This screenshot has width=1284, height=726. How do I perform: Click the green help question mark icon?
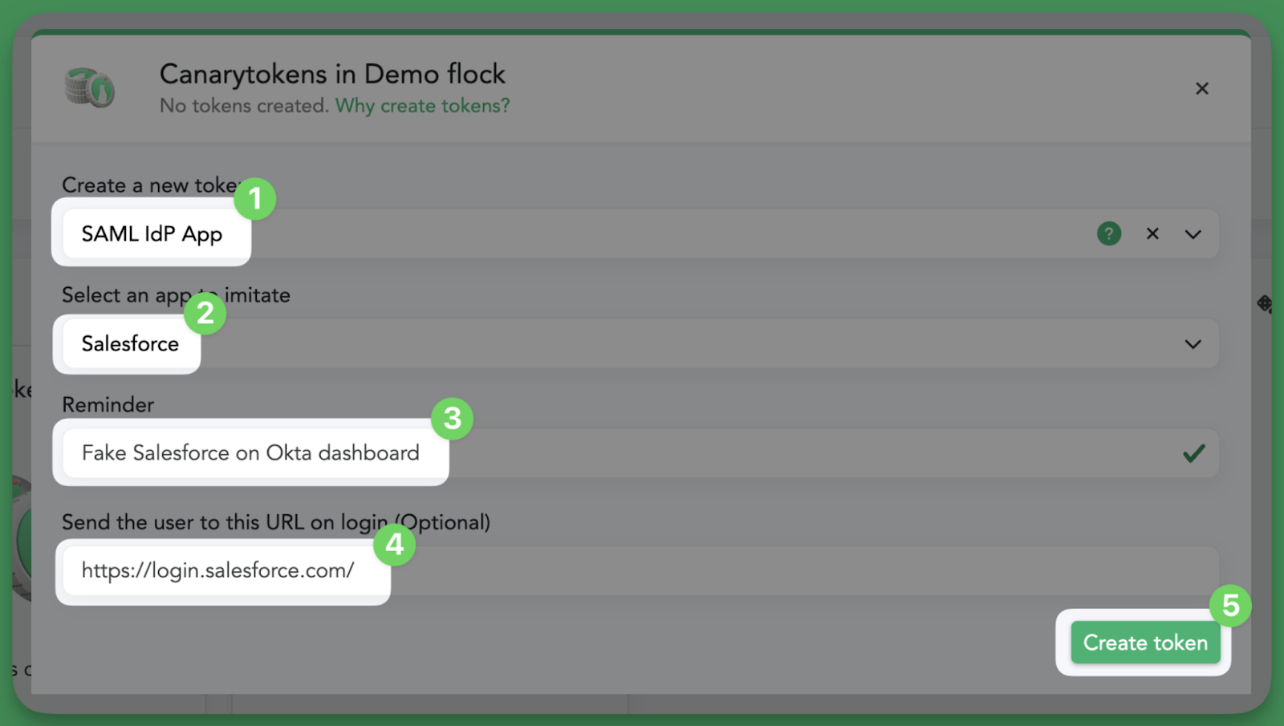click(1109, 234)
